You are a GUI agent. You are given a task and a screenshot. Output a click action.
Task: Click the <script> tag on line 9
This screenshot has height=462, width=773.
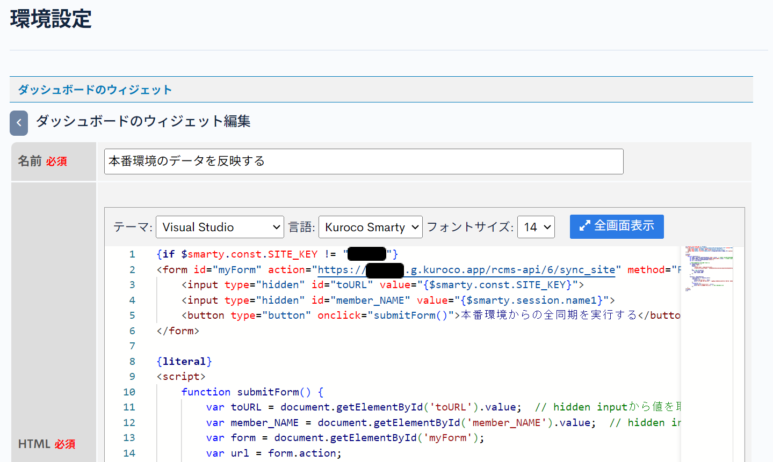click(x=181, y=377)
